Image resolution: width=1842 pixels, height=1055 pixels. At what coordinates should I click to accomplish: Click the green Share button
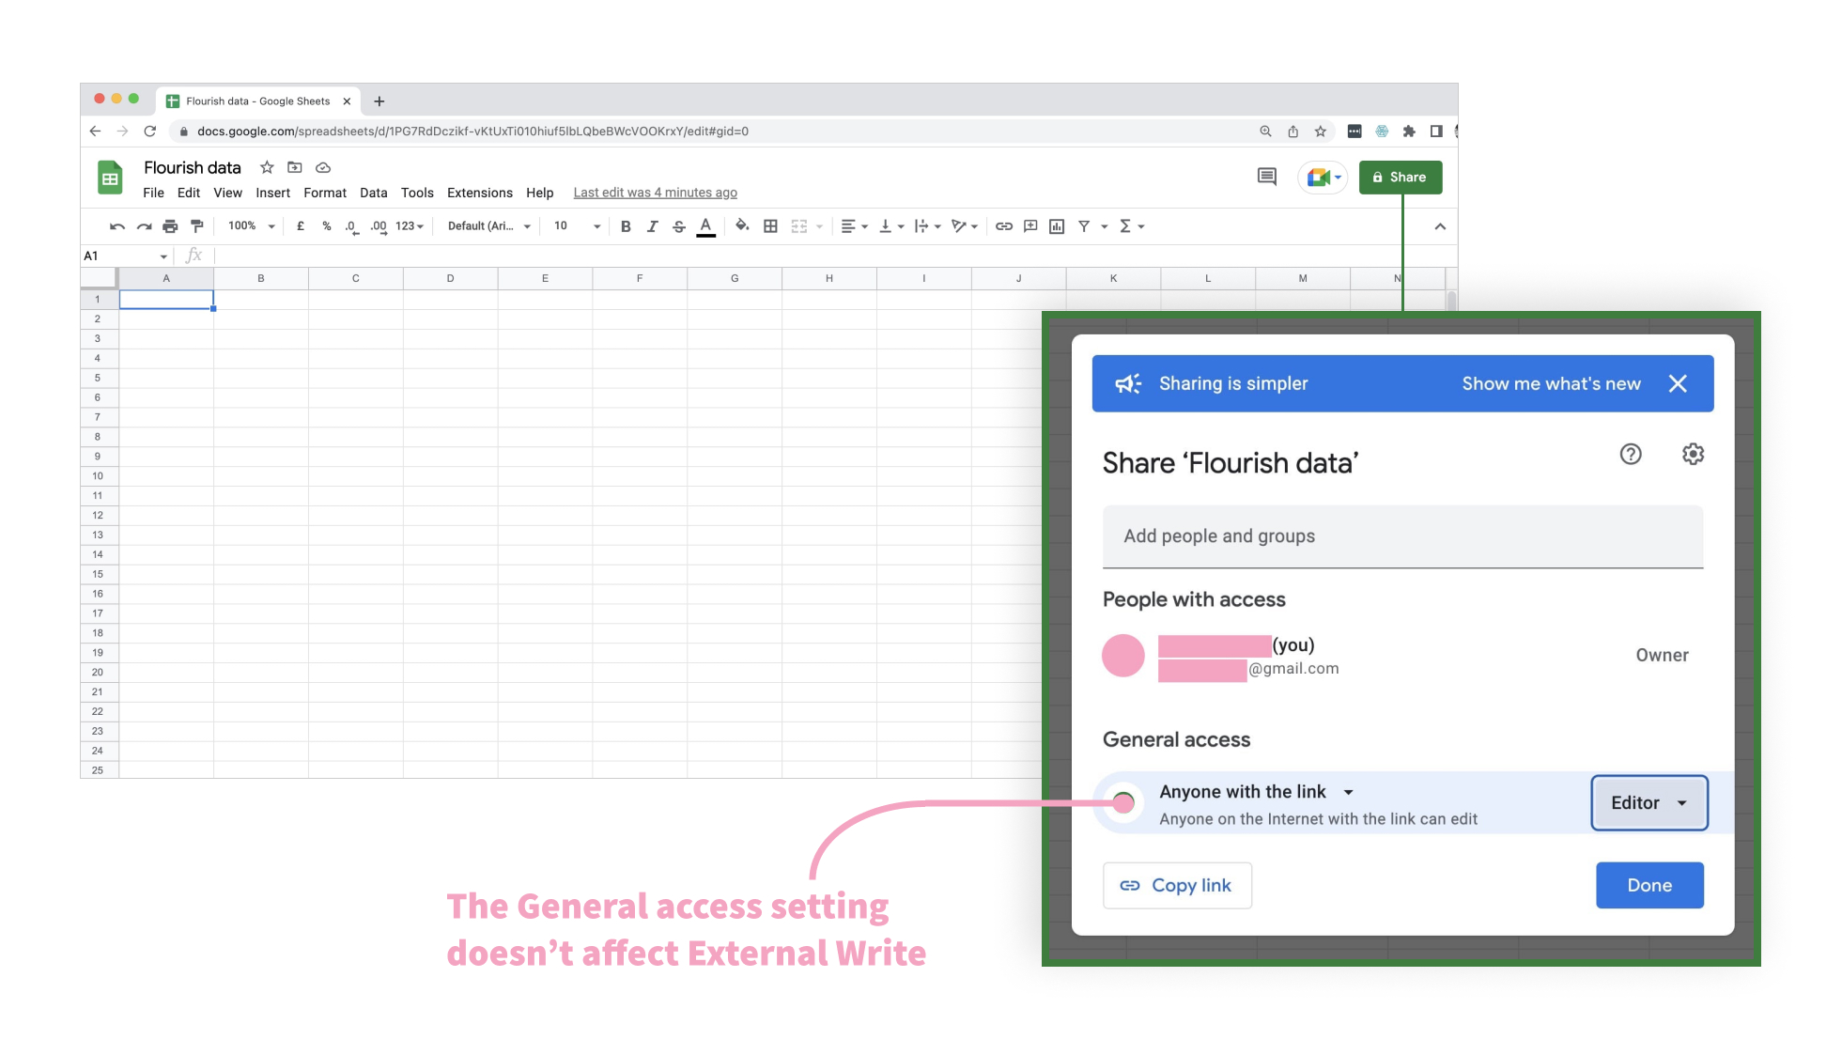tap(1401, 178)
